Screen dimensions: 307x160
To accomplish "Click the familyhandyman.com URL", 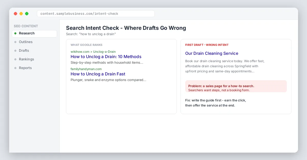I will (86, 69).
